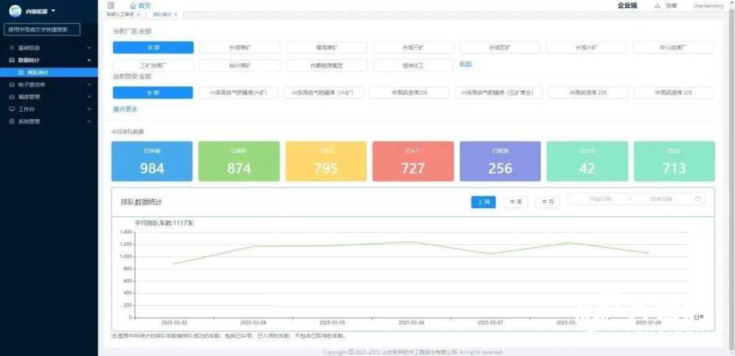Expand the 系统管理 menu chevron

89,121
